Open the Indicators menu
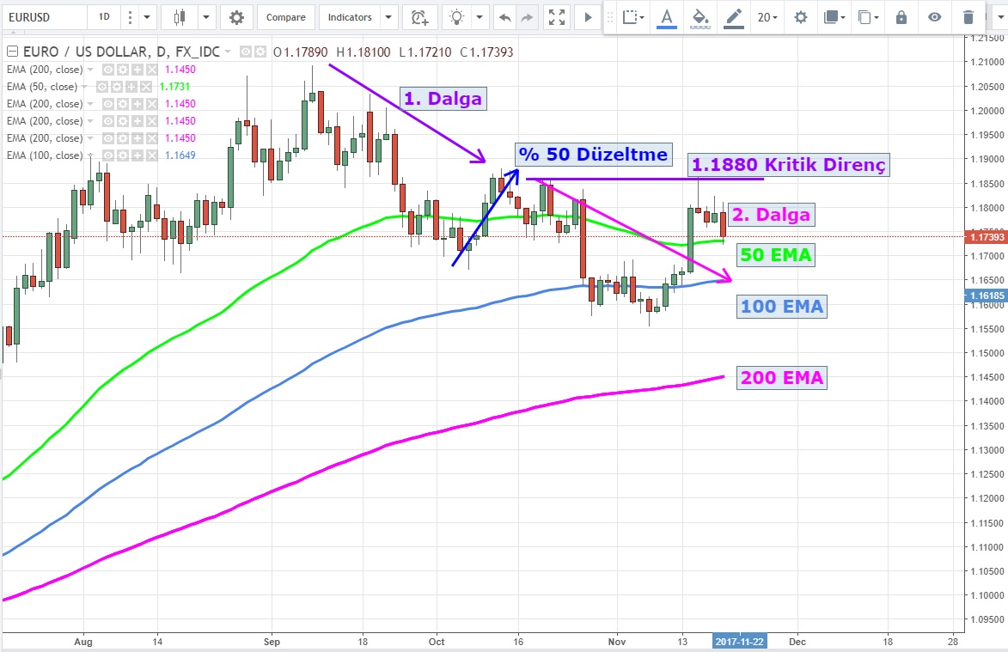The image size is (1008, 652). [x=350, y=17]
